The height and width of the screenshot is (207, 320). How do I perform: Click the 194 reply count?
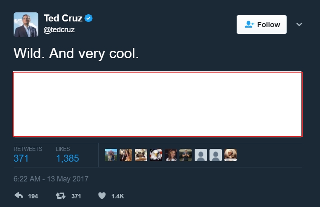(33, 196)
